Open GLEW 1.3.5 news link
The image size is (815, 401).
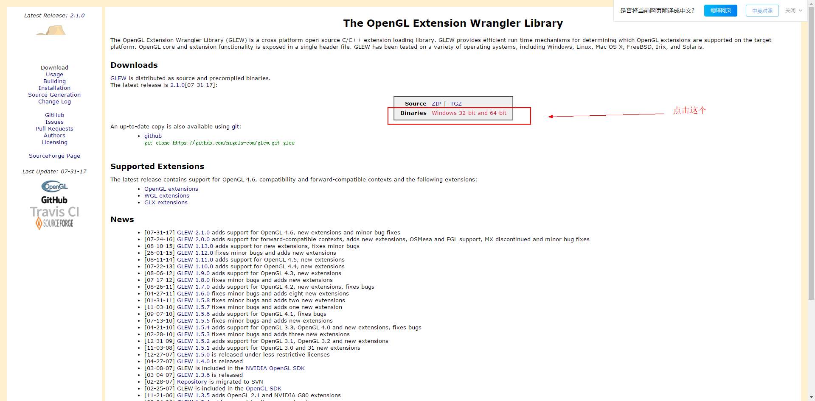point(193,395)
